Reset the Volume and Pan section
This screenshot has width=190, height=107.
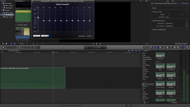point(187,12)
